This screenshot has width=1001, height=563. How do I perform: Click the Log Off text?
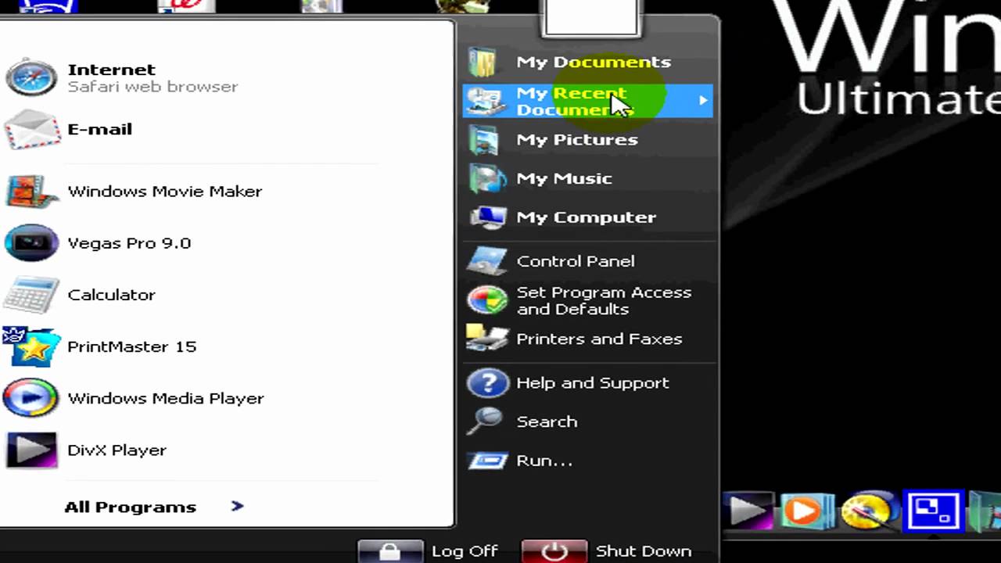point(465,550)
